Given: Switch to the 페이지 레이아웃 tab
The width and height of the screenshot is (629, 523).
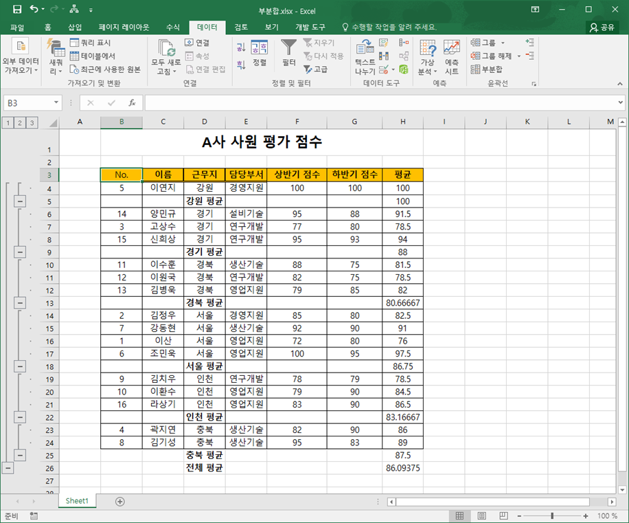Looking at the screenshot, I should click(124, 27).
